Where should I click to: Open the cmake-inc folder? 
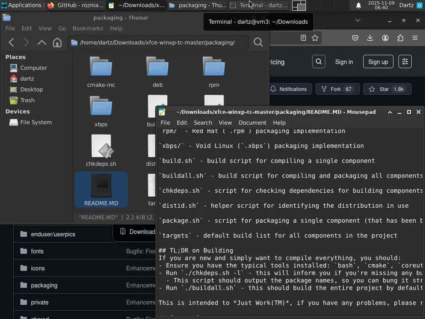(x=101, y=71)
